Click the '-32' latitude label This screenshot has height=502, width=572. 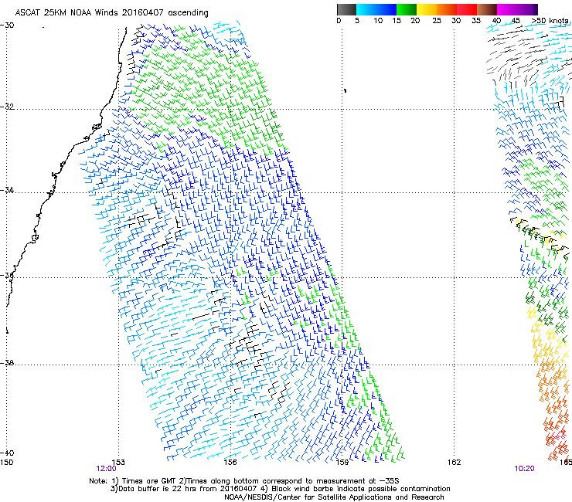7,107
